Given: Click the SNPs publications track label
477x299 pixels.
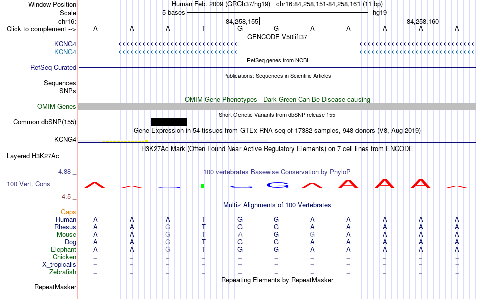Looking at the screenshot, I should [x=68, y=91].
